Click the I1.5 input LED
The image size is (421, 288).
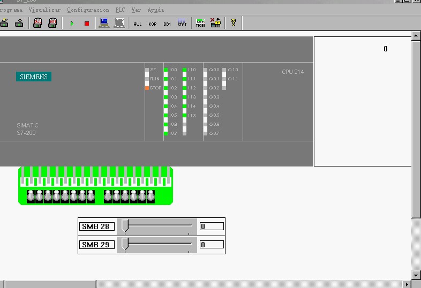coord(184,116)
